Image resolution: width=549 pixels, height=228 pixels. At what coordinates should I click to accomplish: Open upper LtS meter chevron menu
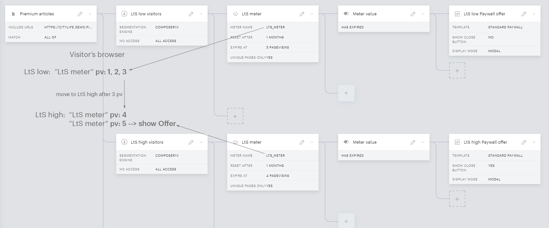tap(312, 14)
